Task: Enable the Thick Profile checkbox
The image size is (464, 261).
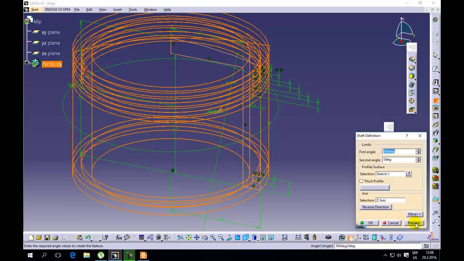Action: pyautogui.click(x=361, y=181)
